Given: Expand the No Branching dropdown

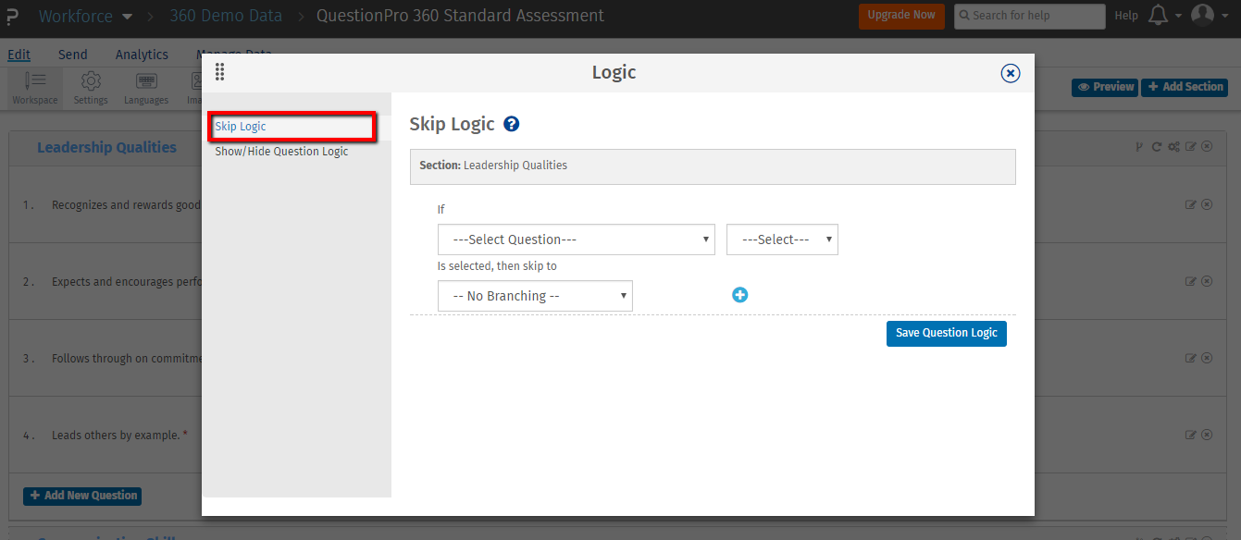Looking at the screenshot, I should pyautogui.click(x=535, y=296).
